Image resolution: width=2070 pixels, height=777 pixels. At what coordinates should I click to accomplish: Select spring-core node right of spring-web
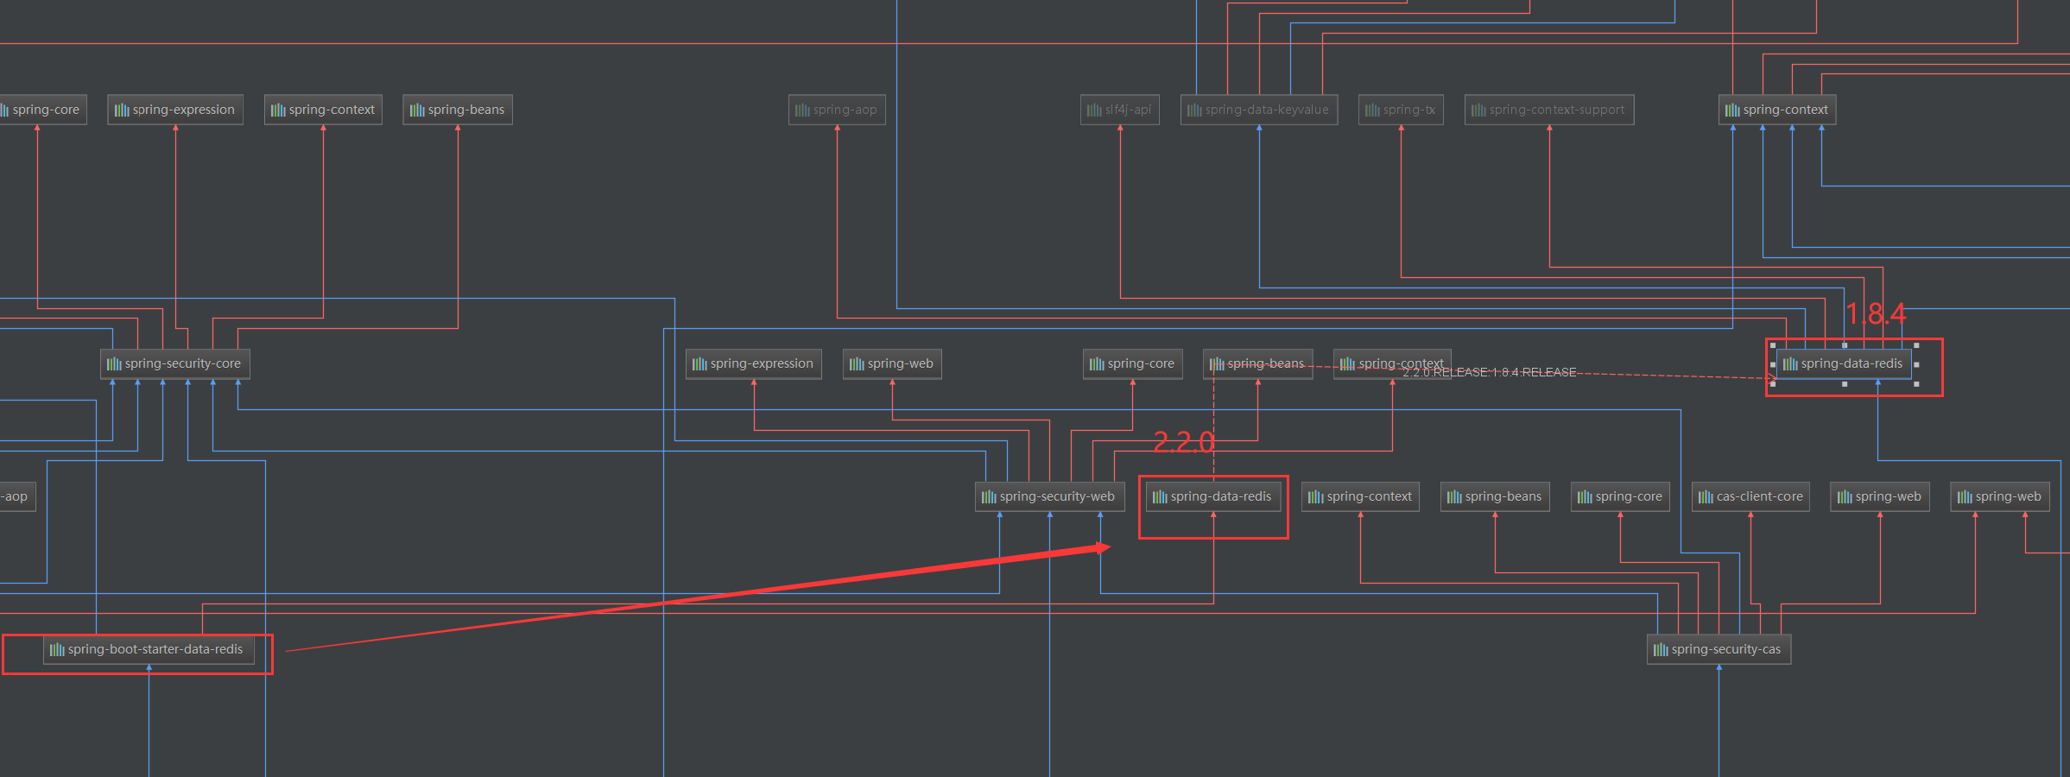pos(1132,364)
